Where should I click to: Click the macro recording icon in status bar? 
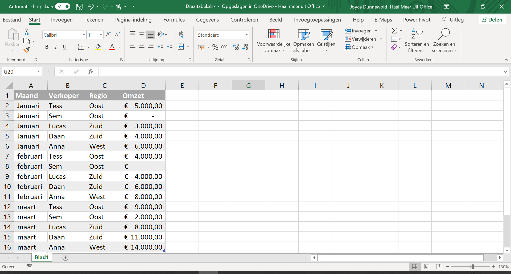pos(29,267)
